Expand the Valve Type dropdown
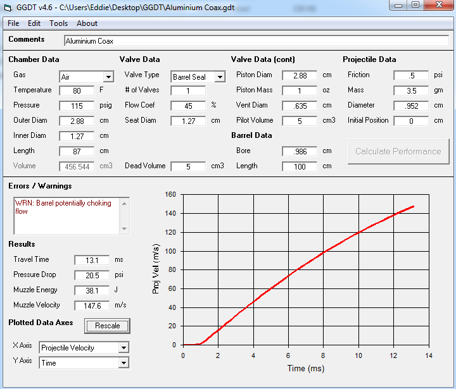Image resolution: width=456 pixels, height=389 pixels. pyautogui.click(x=220, y=77)
